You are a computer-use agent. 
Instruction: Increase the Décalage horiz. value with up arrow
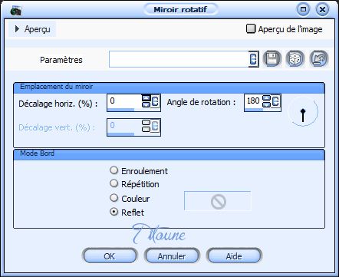pyautogui.click(x=146, y=98)
